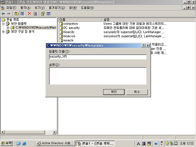Launch Internet Explorer from quick launch
Image resolution: width=196 pixels, height=147 pixels.
tap(24, 143)
